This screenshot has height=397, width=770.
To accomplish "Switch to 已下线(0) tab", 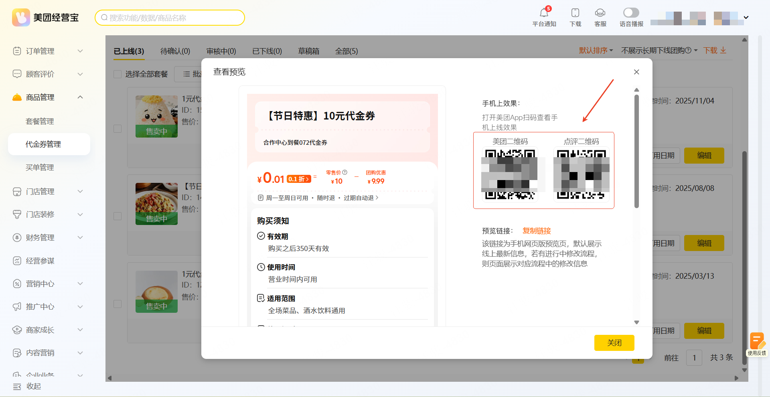I will point(267,51).
